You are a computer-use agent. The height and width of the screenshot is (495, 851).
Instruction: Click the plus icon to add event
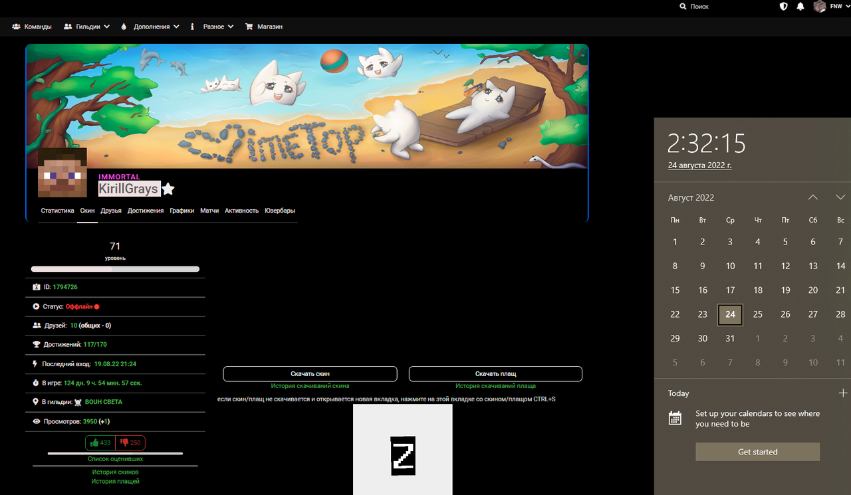(x=842, y=393)
